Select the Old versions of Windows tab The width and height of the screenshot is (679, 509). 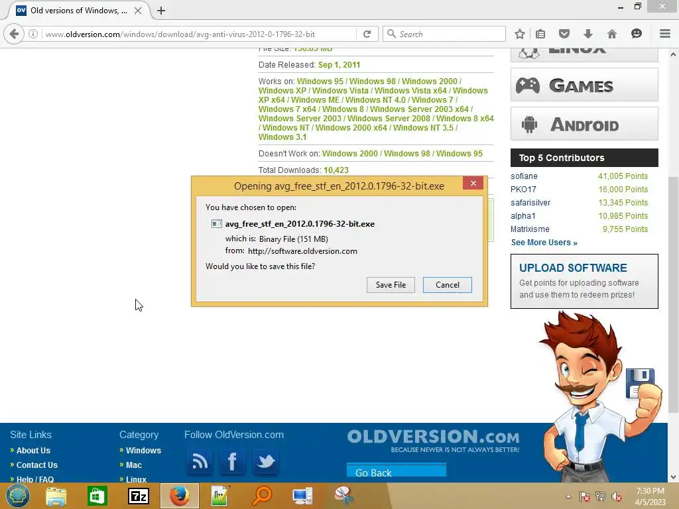pos(78,11)
